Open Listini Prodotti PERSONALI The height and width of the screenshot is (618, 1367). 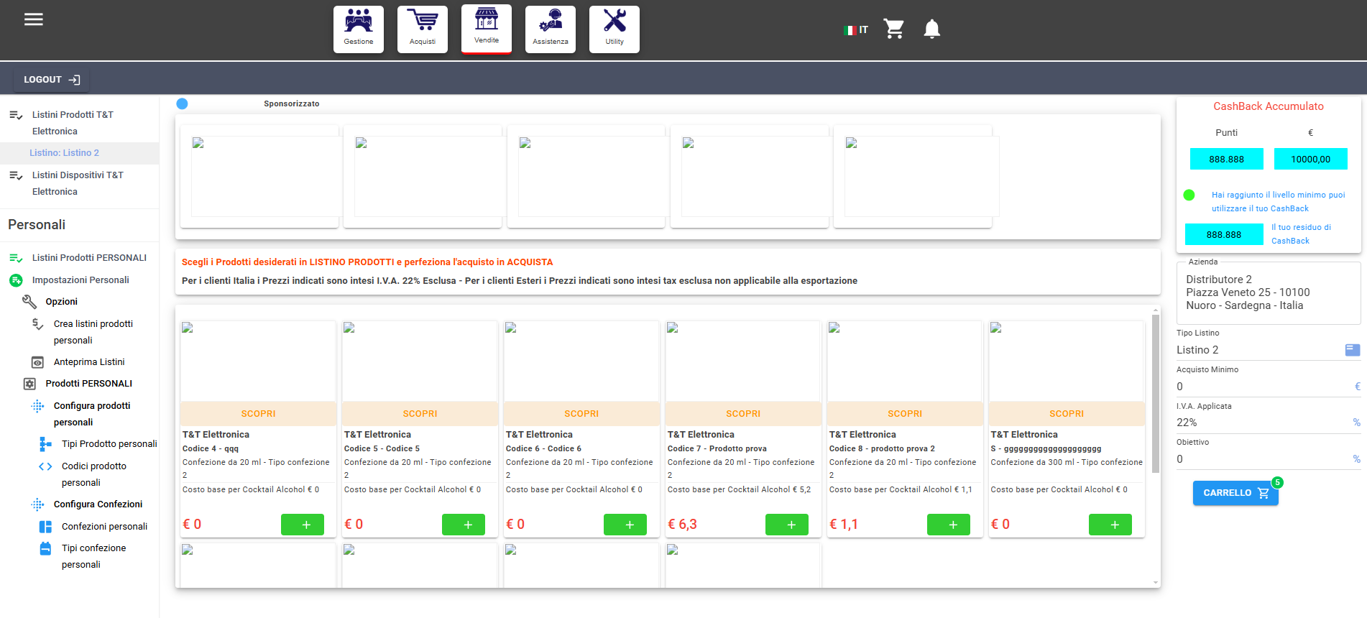pyautogui.click(x=79, y=258)
